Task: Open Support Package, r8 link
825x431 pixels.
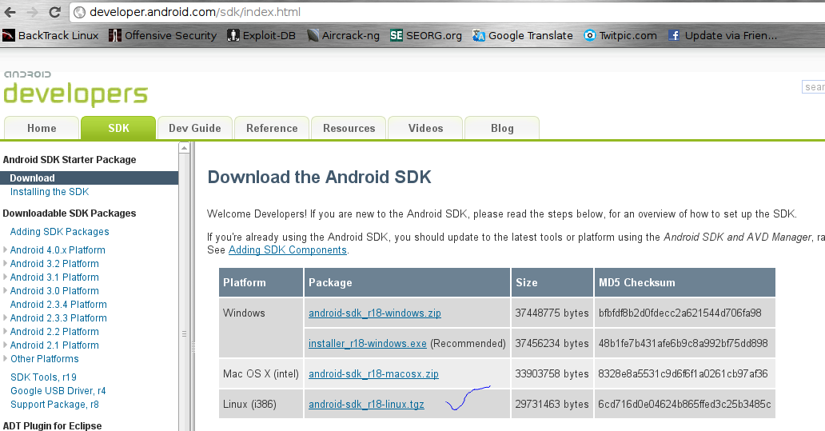Action: pyautogui.click(x=54, y=404)
